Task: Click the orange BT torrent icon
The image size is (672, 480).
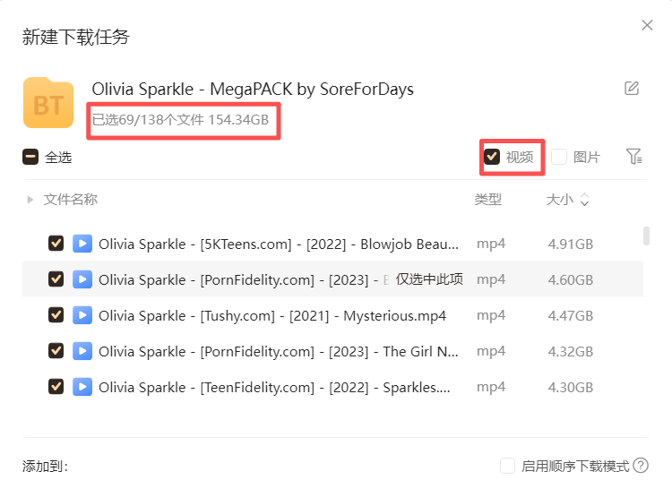Action: (48, 103)
